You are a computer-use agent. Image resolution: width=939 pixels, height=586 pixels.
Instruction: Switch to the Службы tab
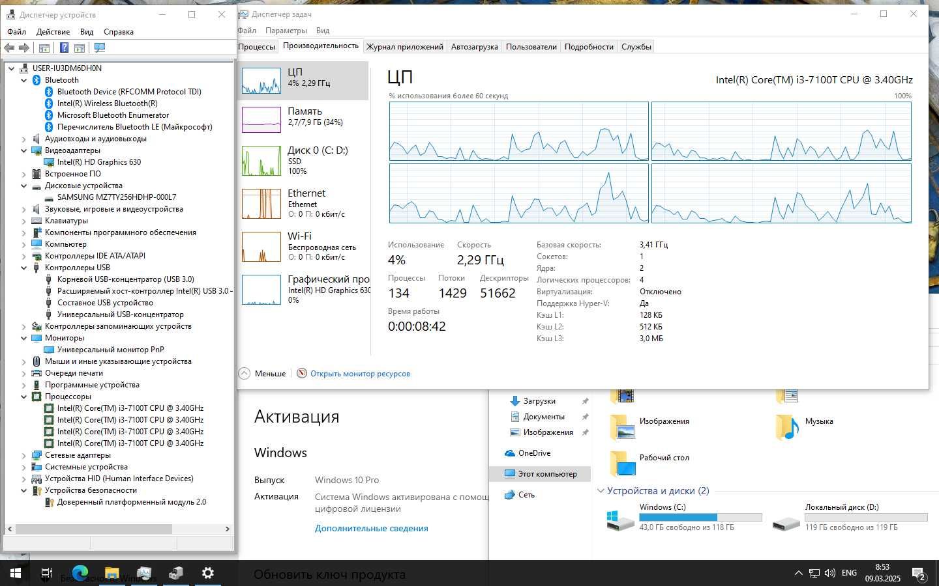[x=636, y=46]
